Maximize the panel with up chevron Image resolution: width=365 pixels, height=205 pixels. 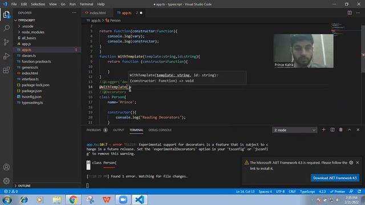tap(350, 130)
